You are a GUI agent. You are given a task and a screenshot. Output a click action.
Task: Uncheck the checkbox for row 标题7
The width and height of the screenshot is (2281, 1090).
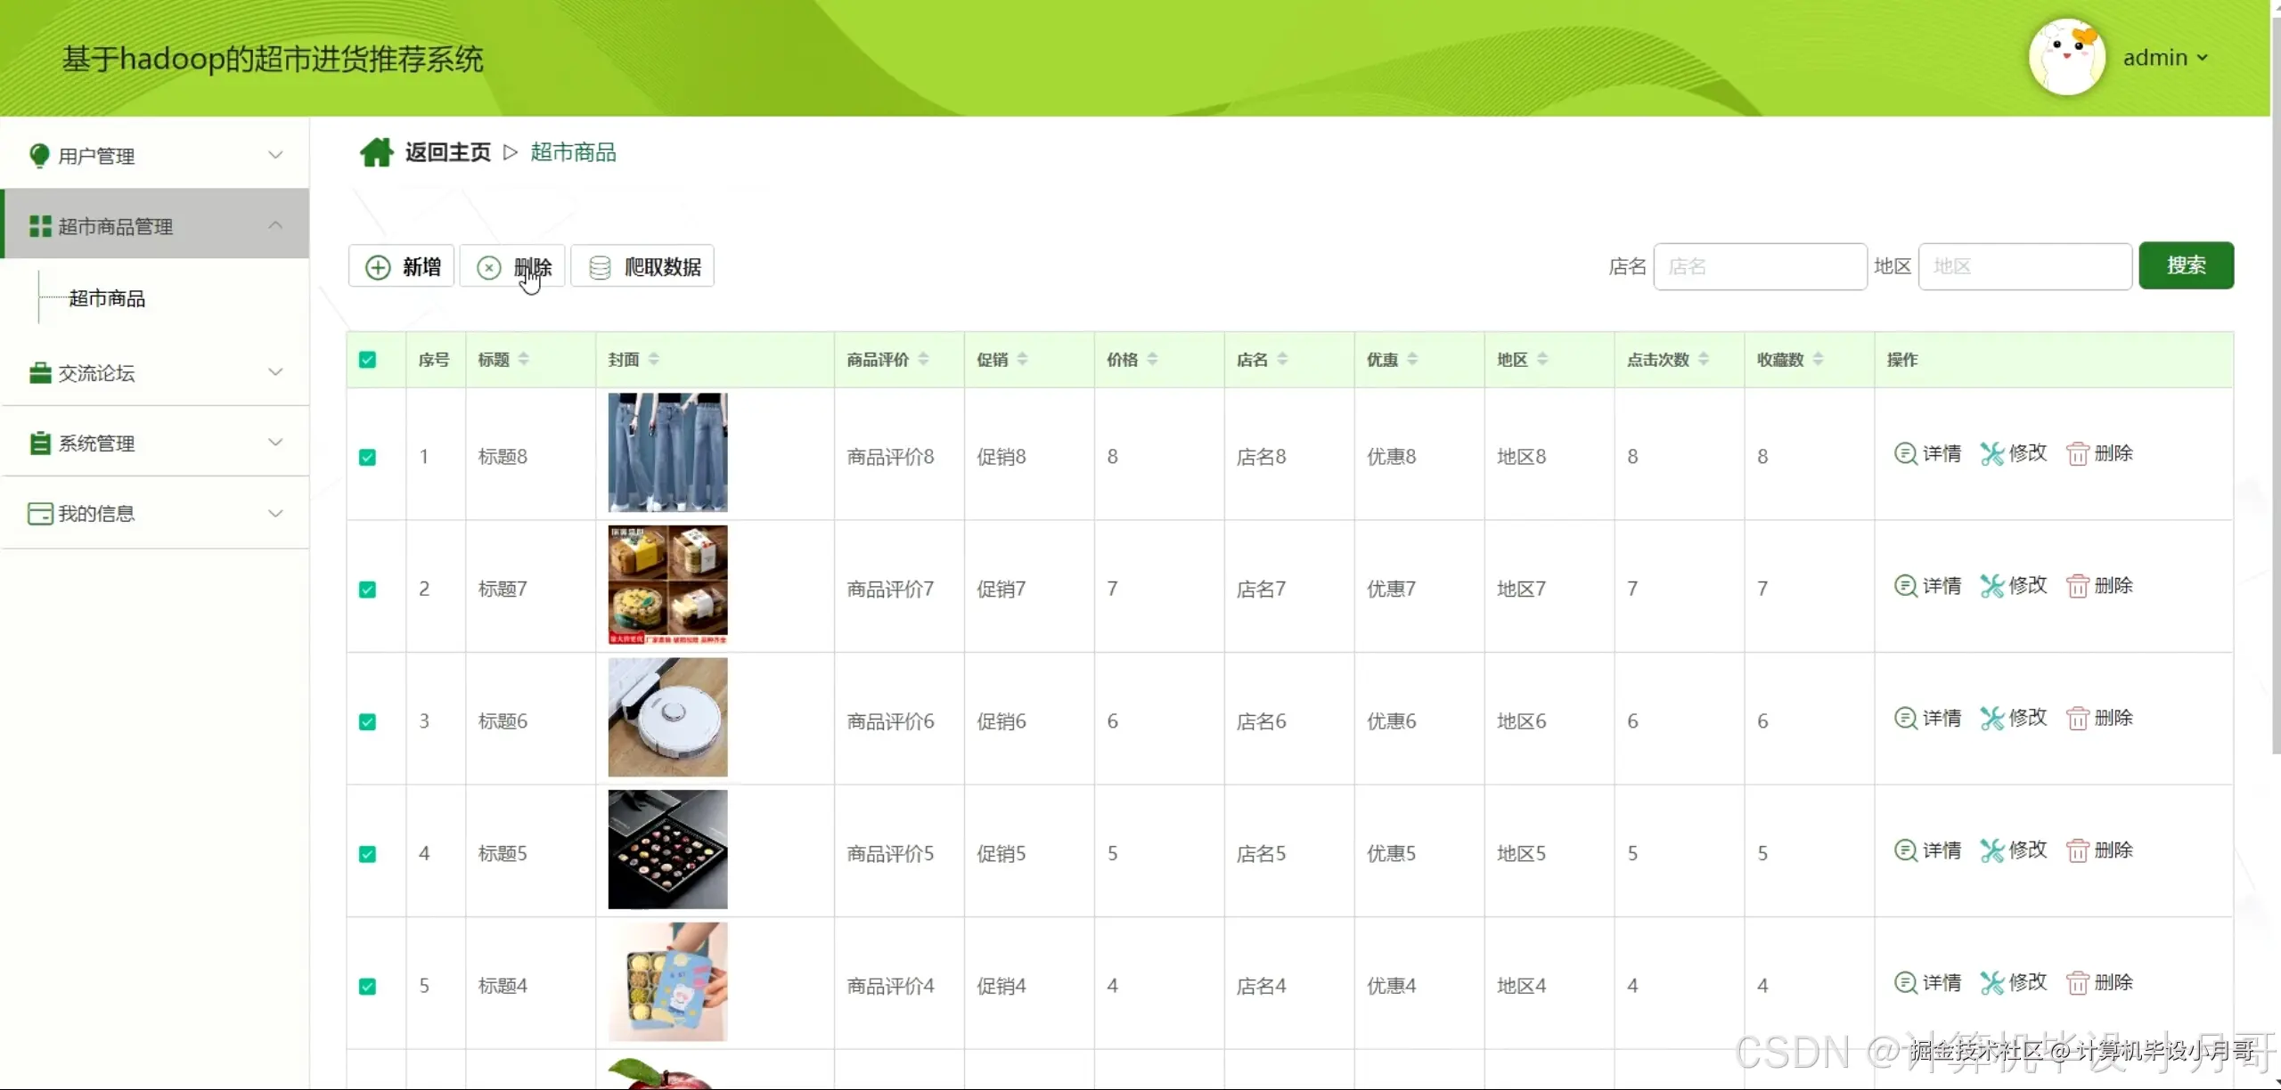pos(367,590)
